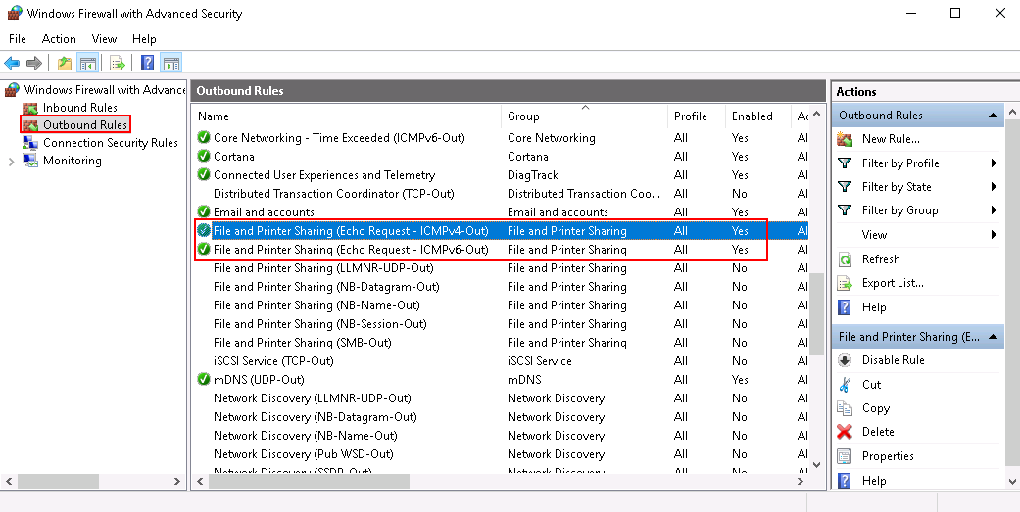Image resolution: width=1020 pixels, height=512 pixels.
Task: Click the Inbound Rules tree icon
Action: 30,108
